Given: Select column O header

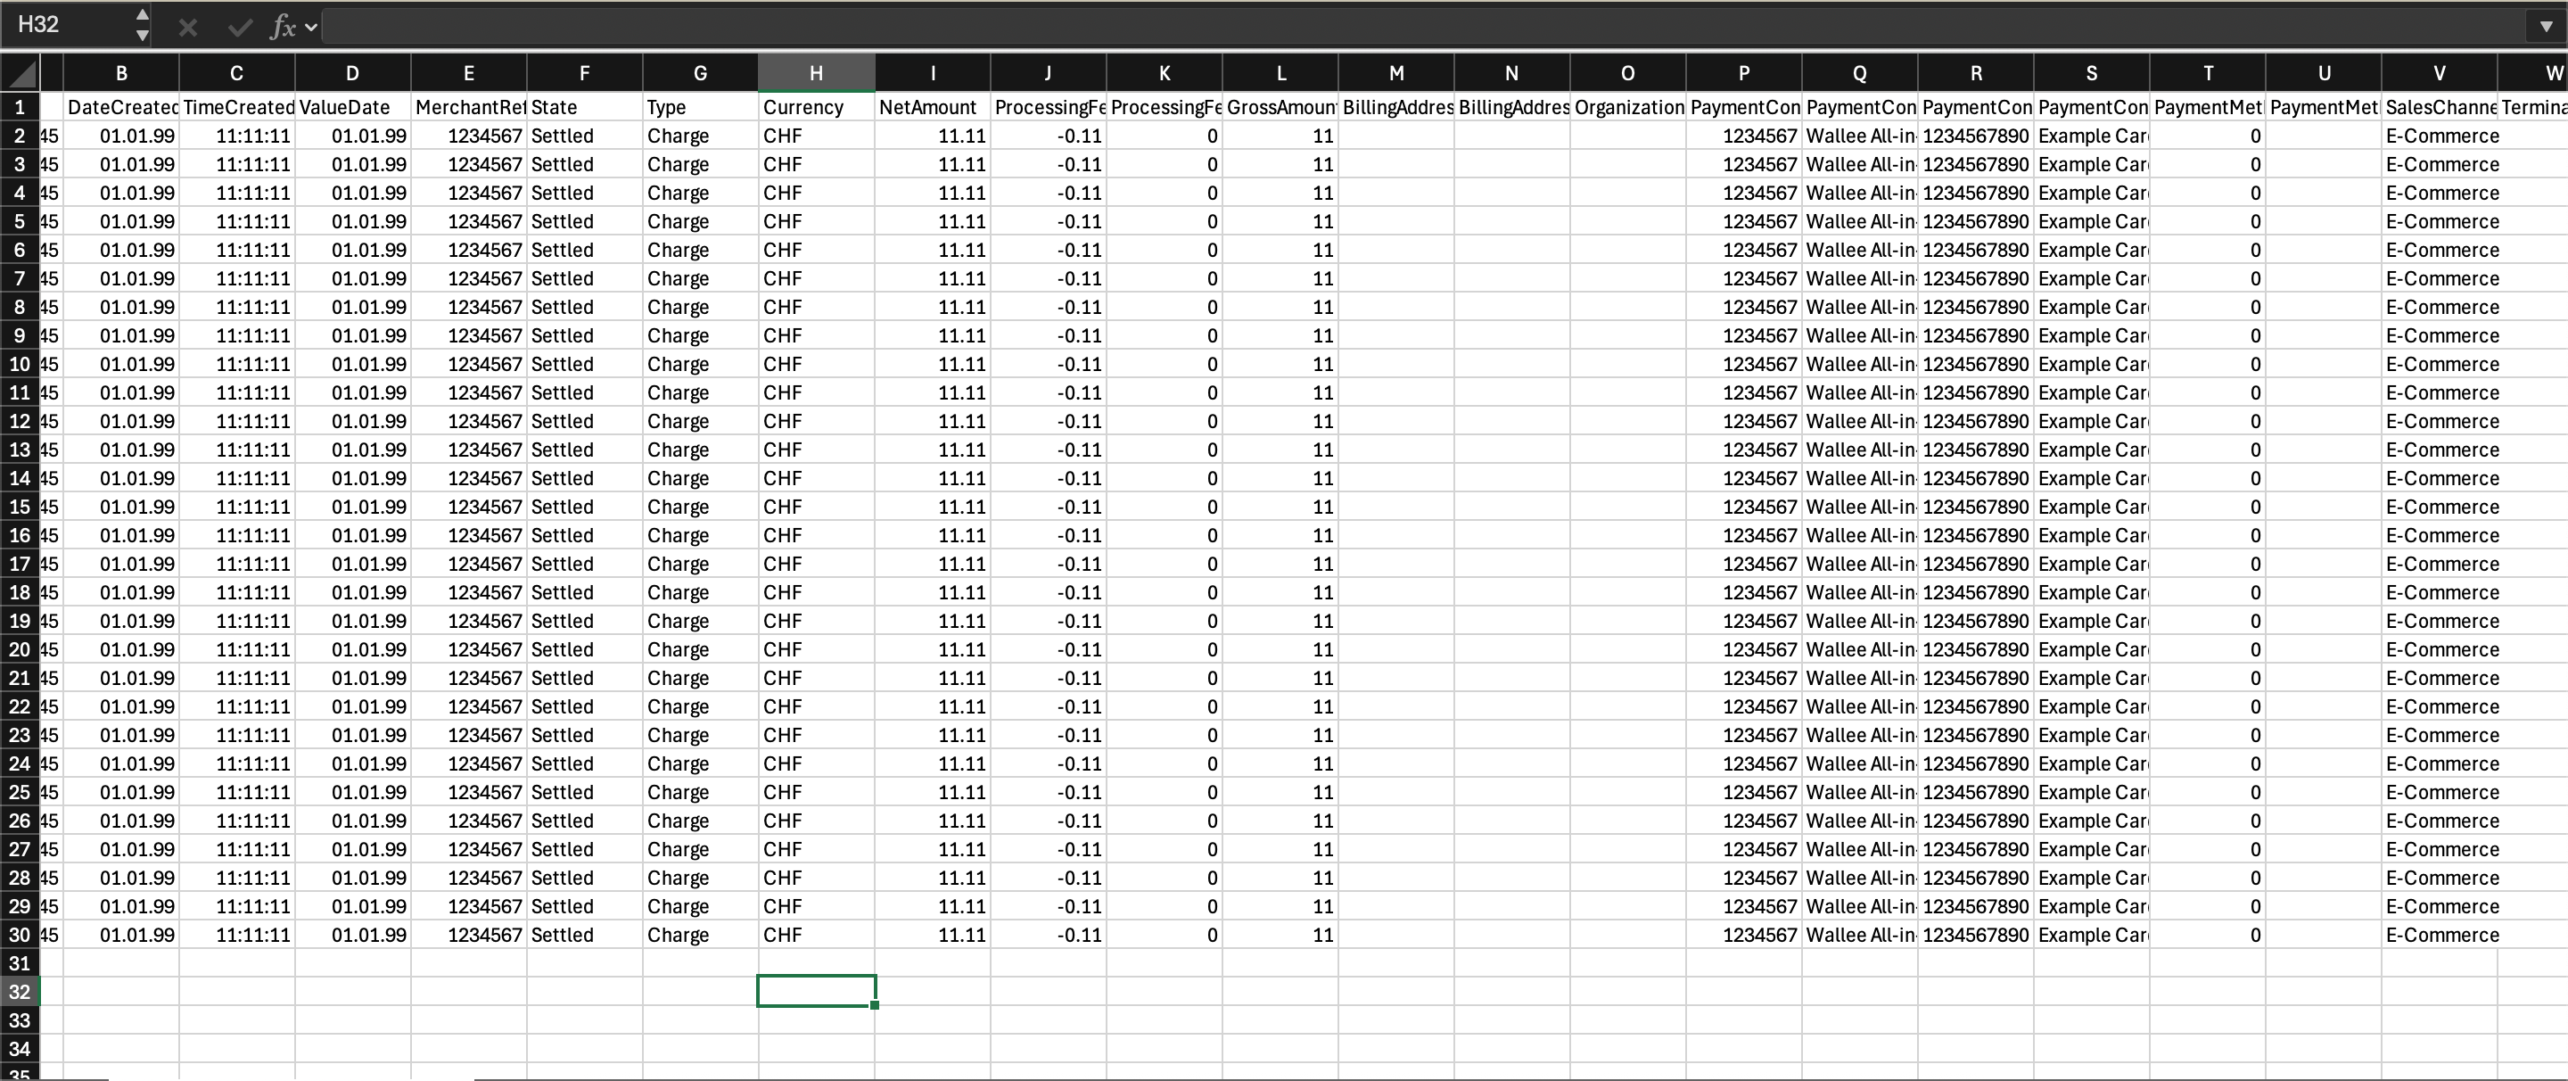Looking at the screenshot, I should tap(1628, 73).
